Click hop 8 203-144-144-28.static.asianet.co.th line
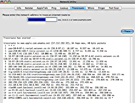The width and height of the screenshot is (135, 103). tap(58, 67)
